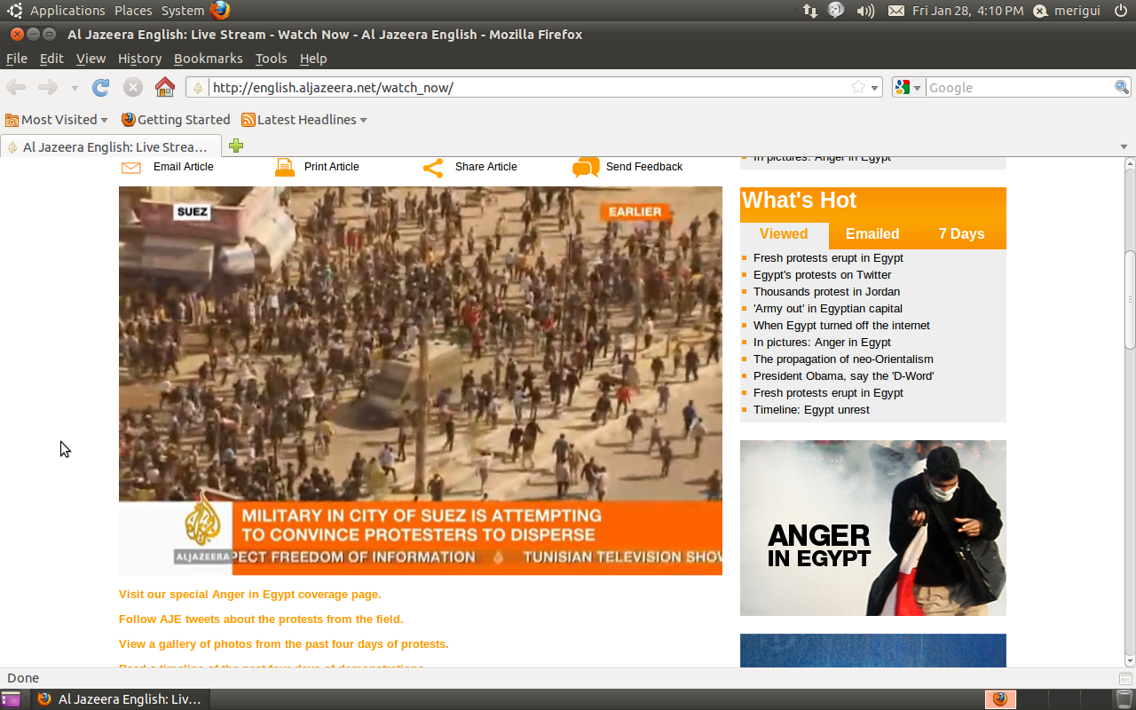Viewport: 1136px width, 710px height.
Task: Visit the special Anger in Egypt coverage page
Action: click(249, 595)
